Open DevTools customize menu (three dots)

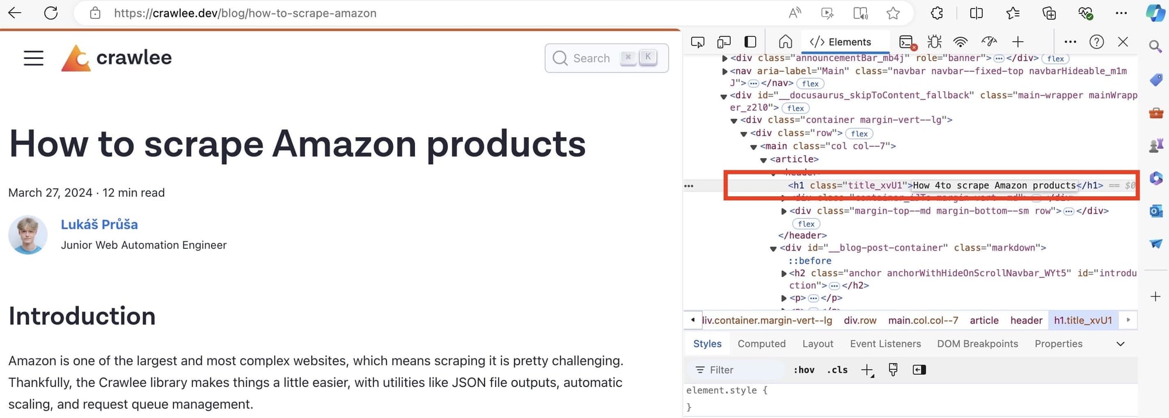click(x=1070, y=42)
